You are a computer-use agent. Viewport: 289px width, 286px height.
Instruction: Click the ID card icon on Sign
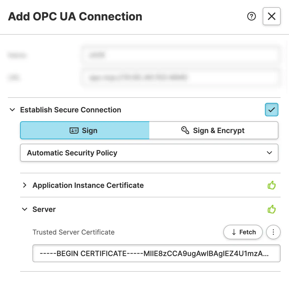pyautogui.click(x=74, y=131)
